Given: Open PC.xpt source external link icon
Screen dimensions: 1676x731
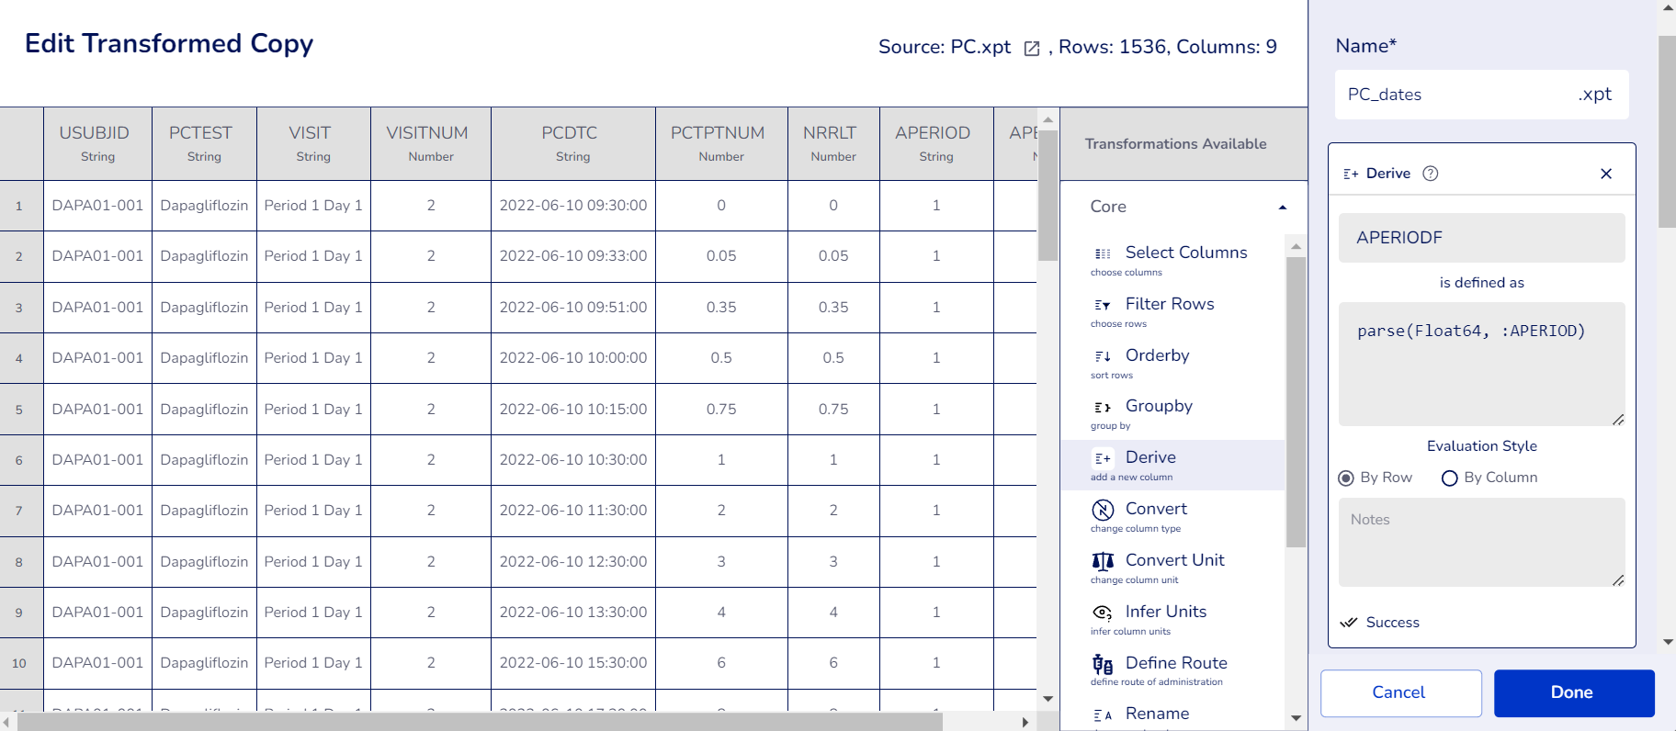Looking at the screenshot, I should click(x=1032, y=49).
